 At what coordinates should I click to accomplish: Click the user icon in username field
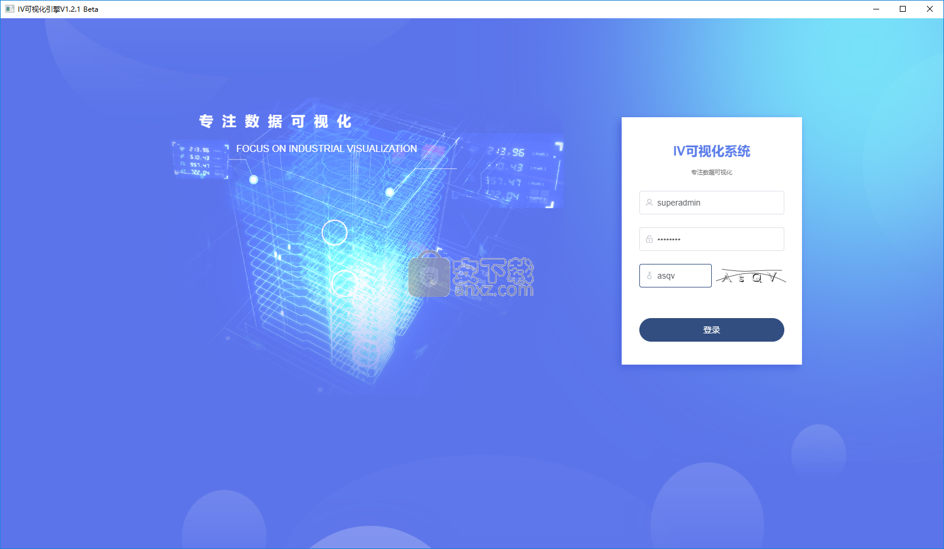click(x=649, y=203)
